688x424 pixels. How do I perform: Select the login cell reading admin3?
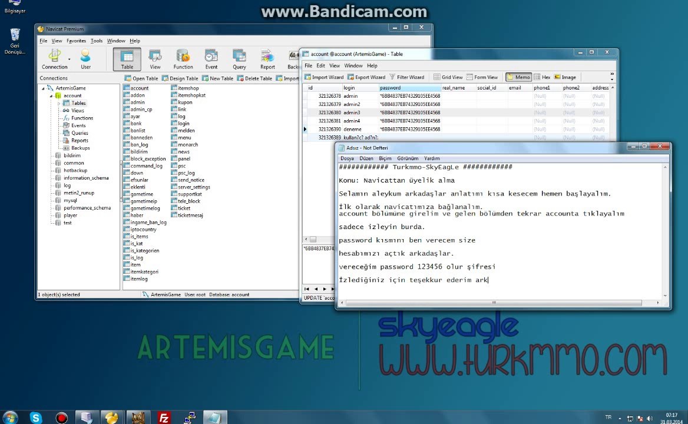coord(360,112)
